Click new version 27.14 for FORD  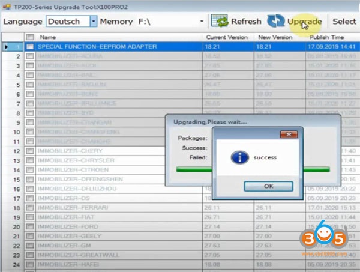[263, 226]
